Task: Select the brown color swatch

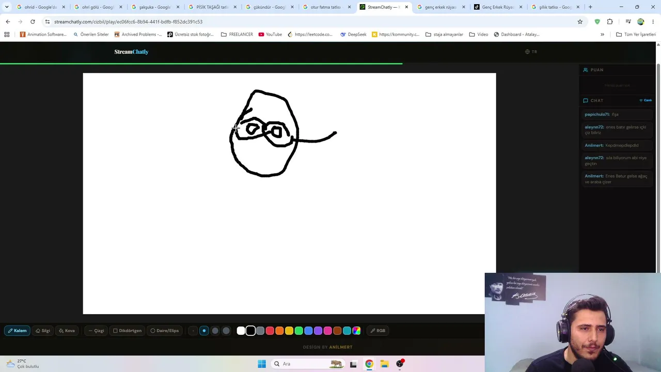Action: tap(337, 331)
